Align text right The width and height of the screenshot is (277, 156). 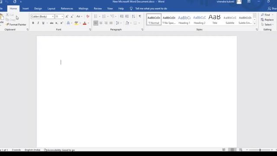point(106,23)
